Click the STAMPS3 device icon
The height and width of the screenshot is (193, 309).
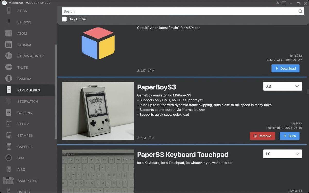point(9,135)
